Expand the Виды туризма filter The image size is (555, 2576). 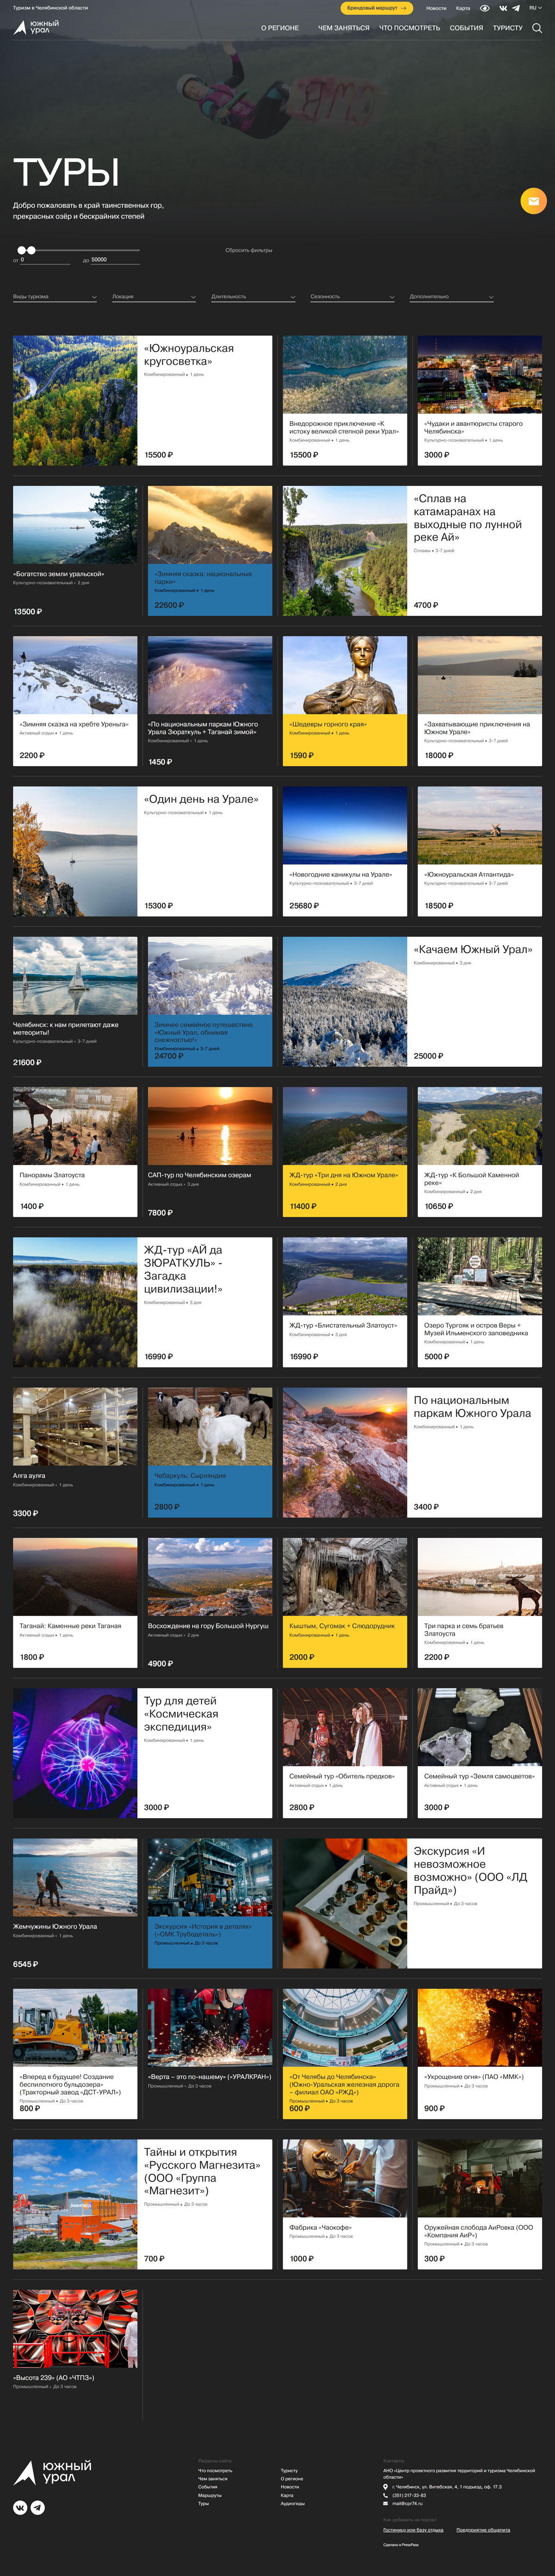click(55, 297)
